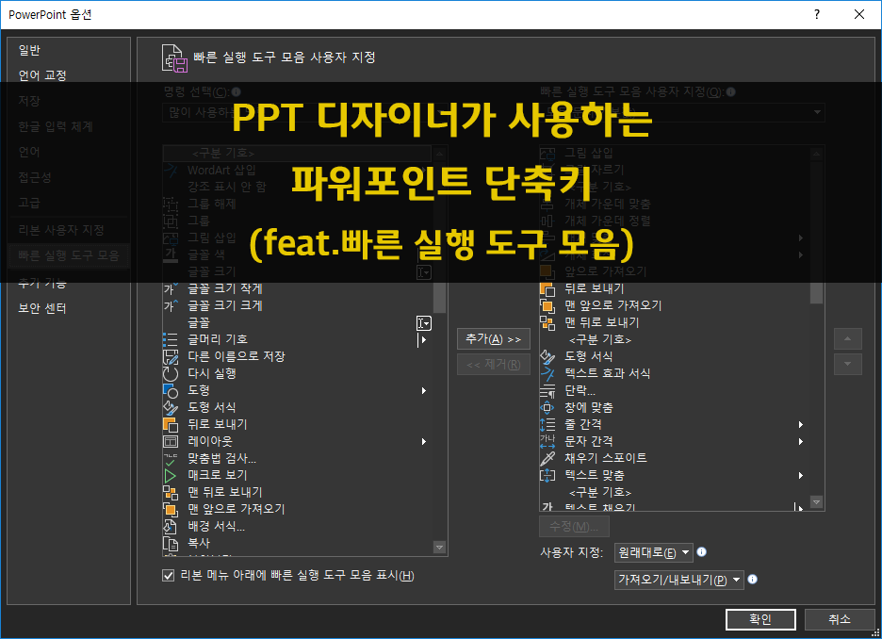Select the lower <구분 기호> row below 텍스트 맞춤

click(674, 492)
